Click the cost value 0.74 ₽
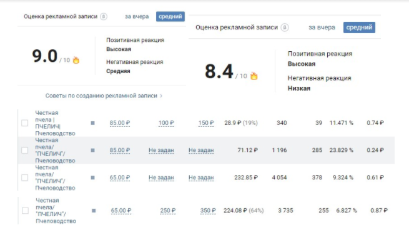Image resolution: width=409 pixels, height=245 pixels. point(375,123)
